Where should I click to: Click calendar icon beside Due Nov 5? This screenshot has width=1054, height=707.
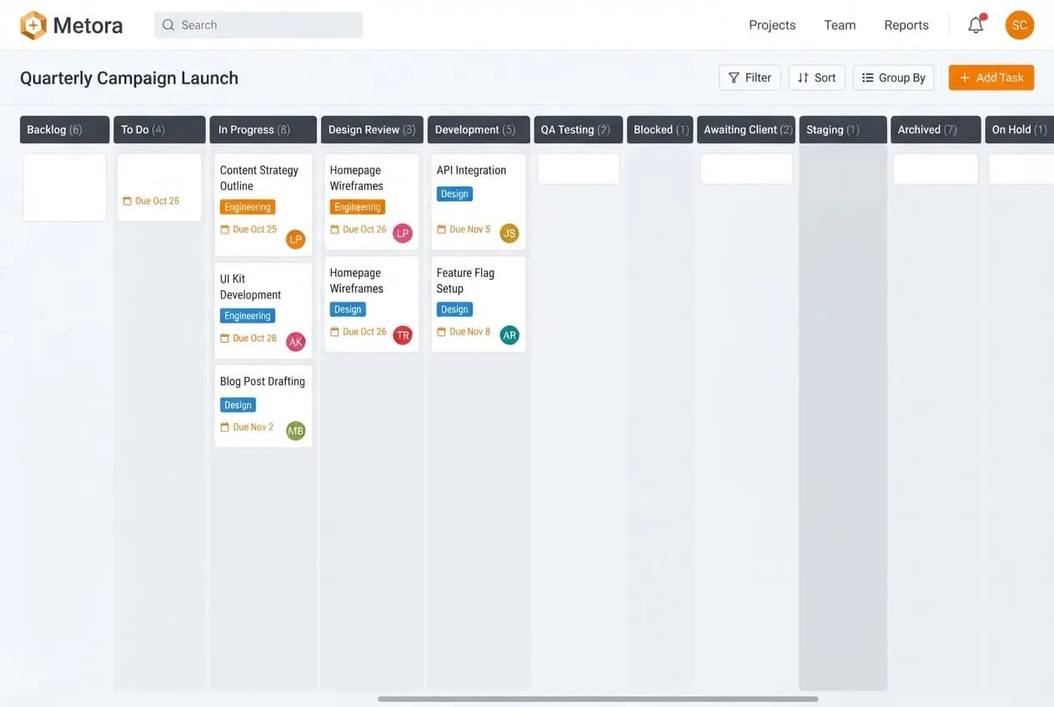[441, 229]
